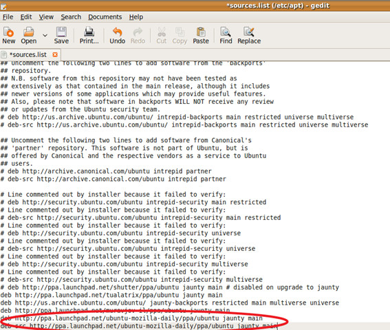Click line 'deb-src http://archive.canonical.com/ubuntu intrepid partner'
The width and height of the screenshot is (390, 330).
pyautogui.click(x=113, y=179)
